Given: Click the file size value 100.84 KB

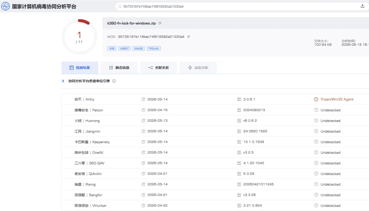Looking at the screenshot, I should (323, 44).
